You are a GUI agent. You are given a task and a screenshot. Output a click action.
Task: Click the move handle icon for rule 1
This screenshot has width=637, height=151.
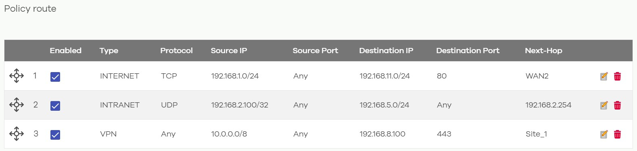tap(17, 76)
